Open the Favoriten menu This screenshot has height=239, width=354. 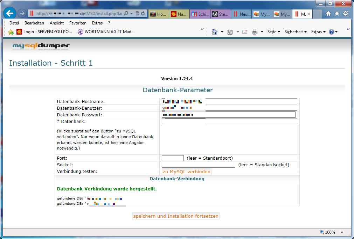(77, 23)
